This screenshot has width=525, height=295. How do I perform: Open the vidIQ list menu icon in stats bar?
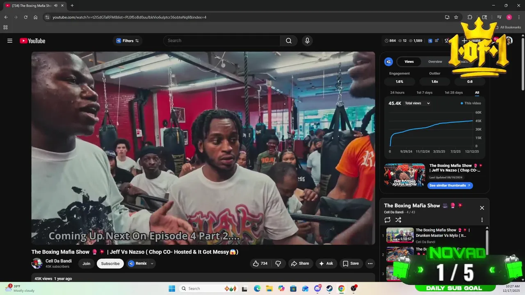tap(437, 41)
